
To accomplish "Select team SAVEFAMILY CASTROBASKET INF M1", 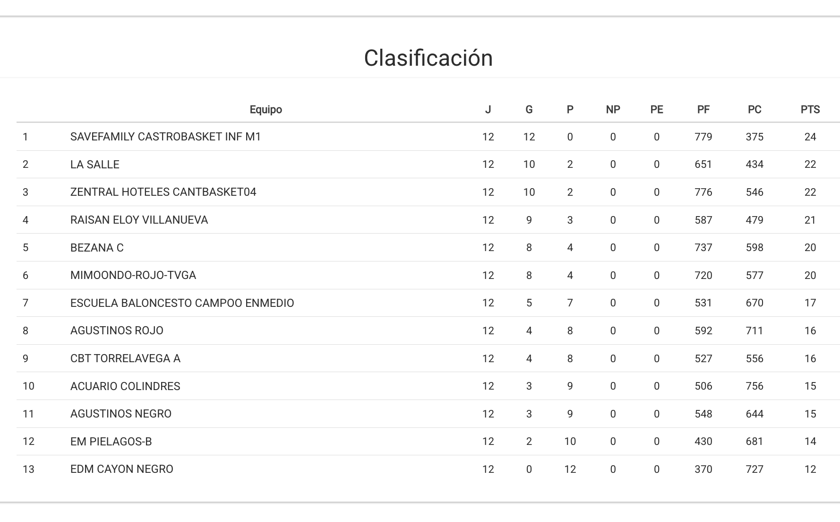I will pos(165,137).
